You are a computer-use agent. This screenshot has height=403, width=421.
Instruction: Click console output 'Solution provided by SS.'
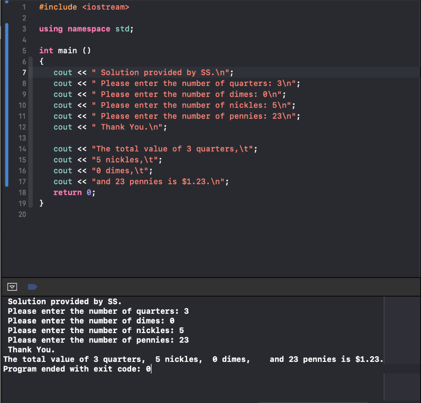click(65, 301)
